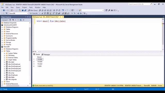Select the result cell 10.2222
The image size is (165, 93).
coord(40,64)
